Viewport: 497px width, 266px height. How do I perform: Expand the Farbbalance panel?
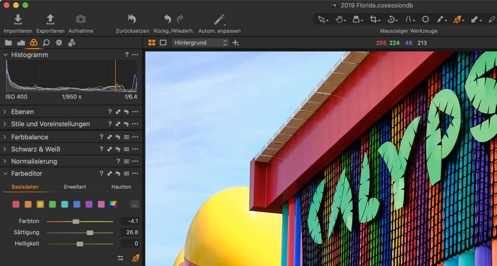click(5, 137)
